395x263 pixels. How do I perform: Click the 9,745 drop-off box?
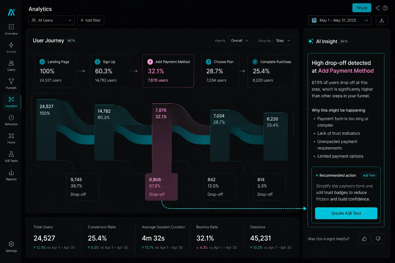click(83, 187)
